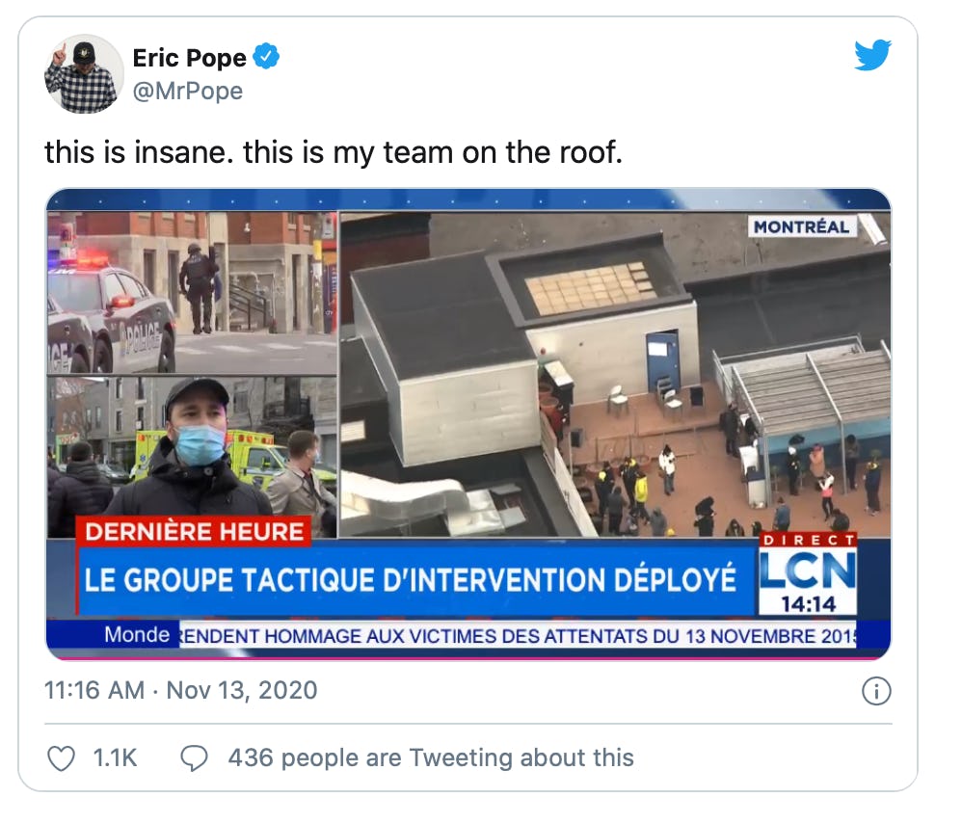This screenshot has width=962, height=823.
Task: Click the 11:16 AM Nov 13, 2020 timestamp
Action: pos(181,691)
